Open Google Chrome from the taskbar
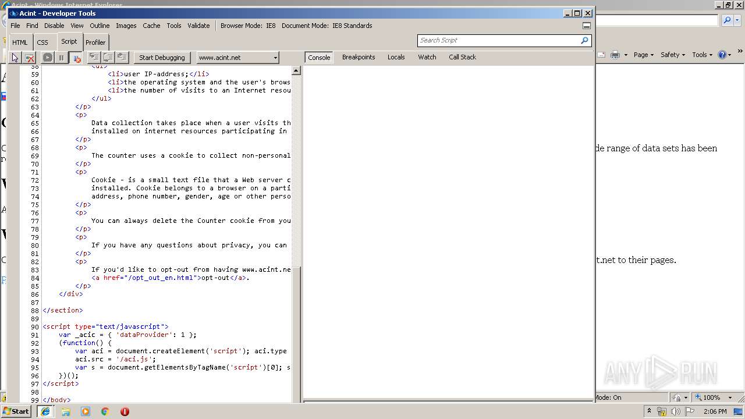The height and width of the screenshot is (419, 745). 105,411
